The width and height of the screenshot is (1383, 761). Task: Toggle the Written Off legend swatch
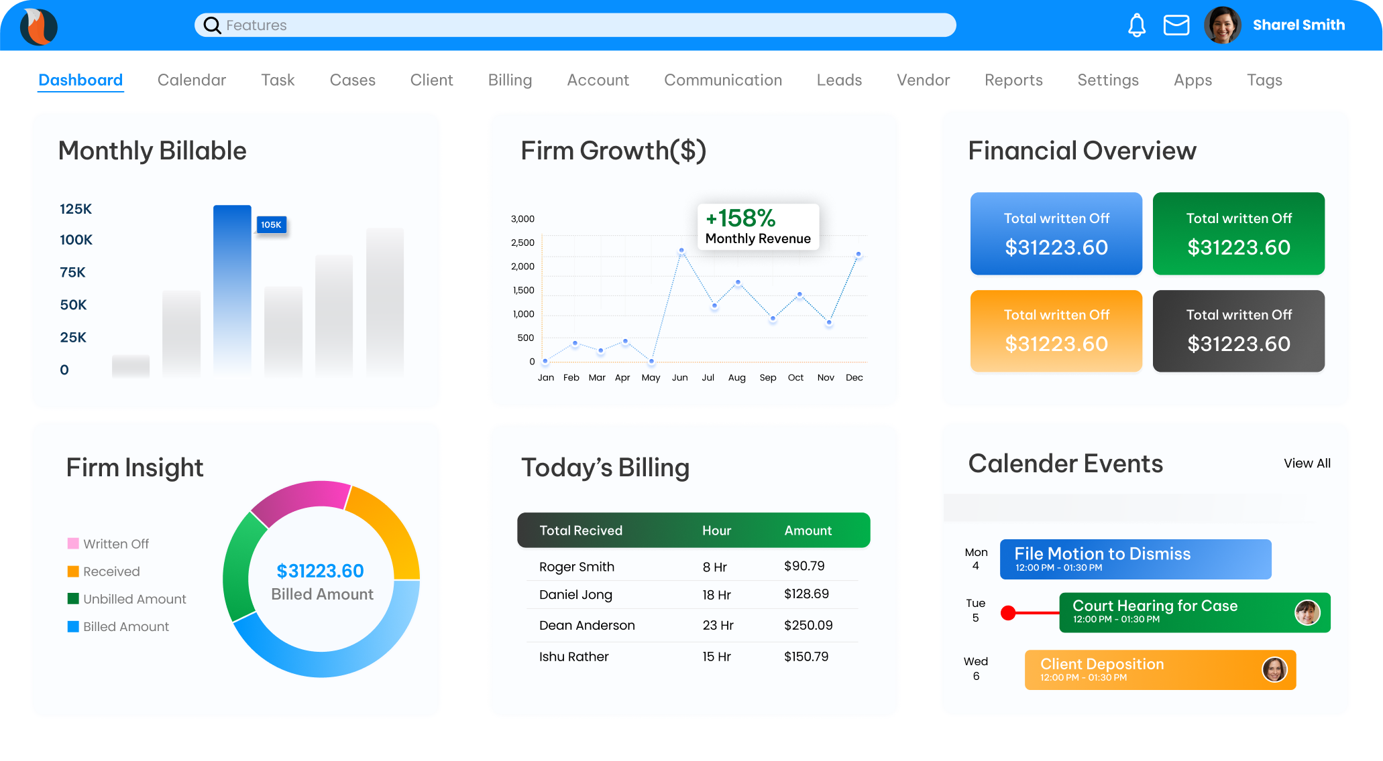pos(73,543)
